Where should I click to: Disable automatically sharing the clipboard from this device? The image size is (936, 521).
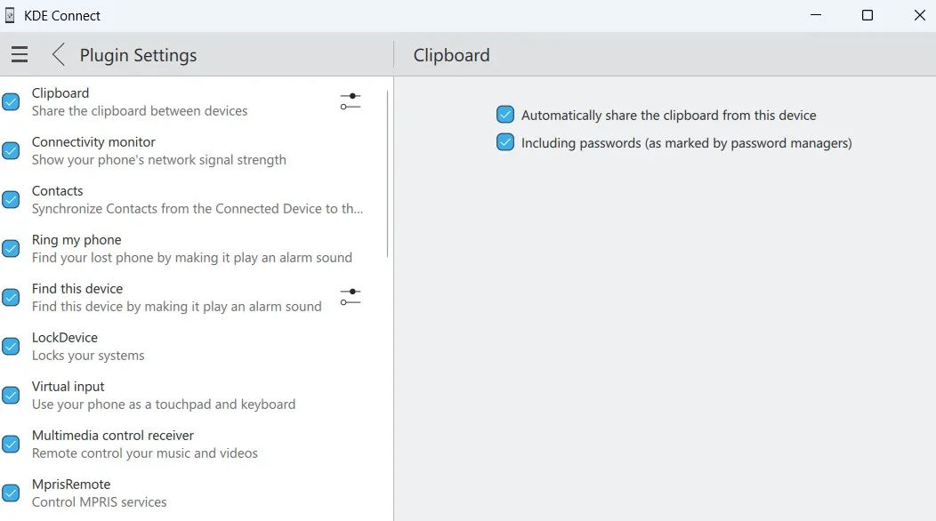click(505, 114)
